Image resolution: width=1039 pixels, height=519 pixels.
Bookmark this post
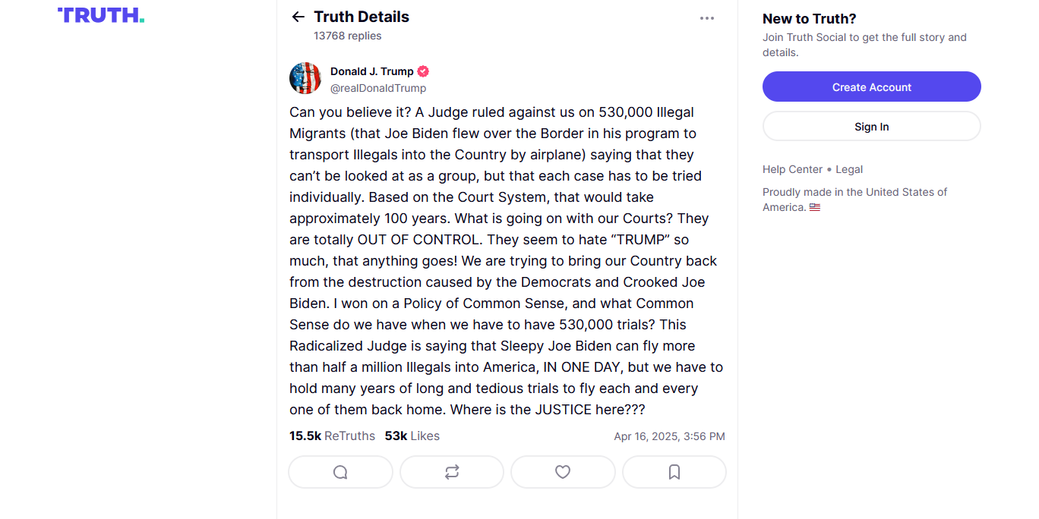point(674,472)
